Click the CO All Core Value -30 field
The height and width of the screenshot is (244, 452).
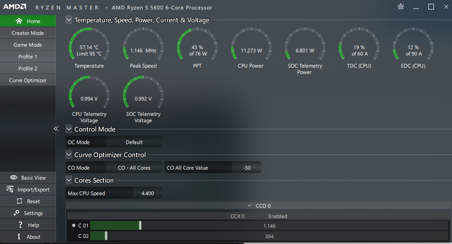[247, 167]
